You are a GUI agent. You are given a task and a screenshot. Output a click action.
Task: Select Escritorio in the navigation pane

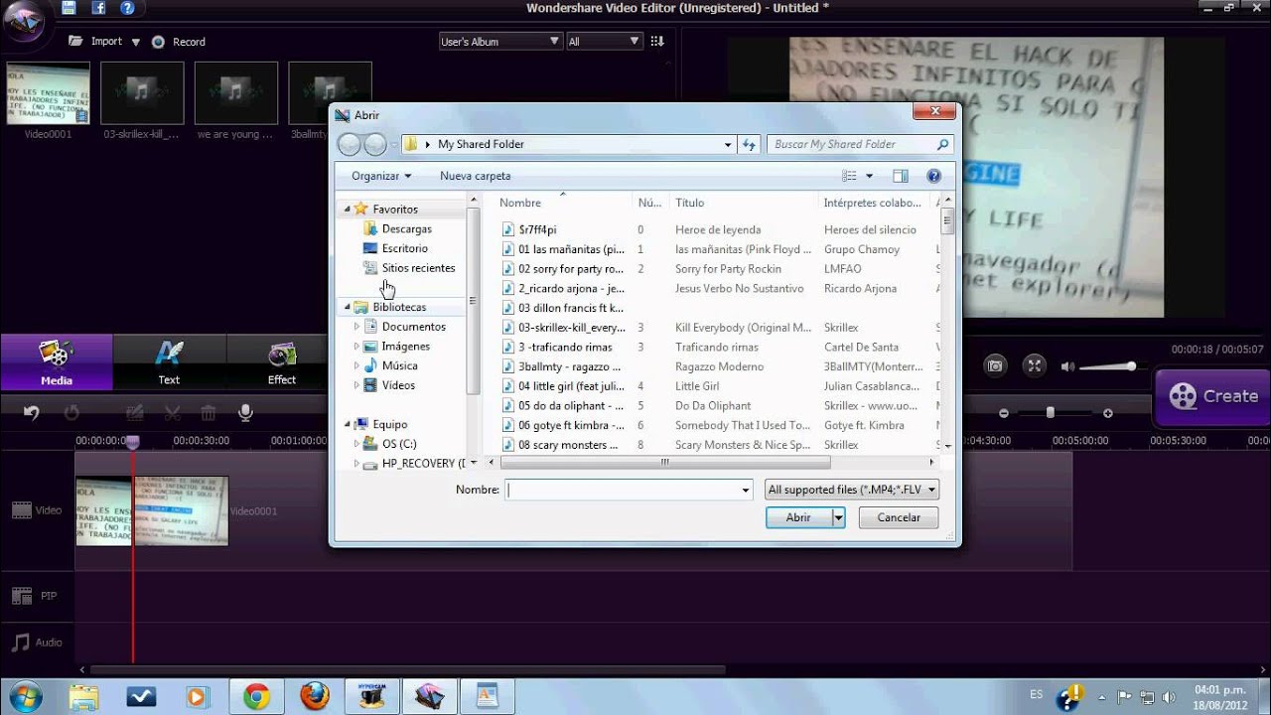[404, 248]
